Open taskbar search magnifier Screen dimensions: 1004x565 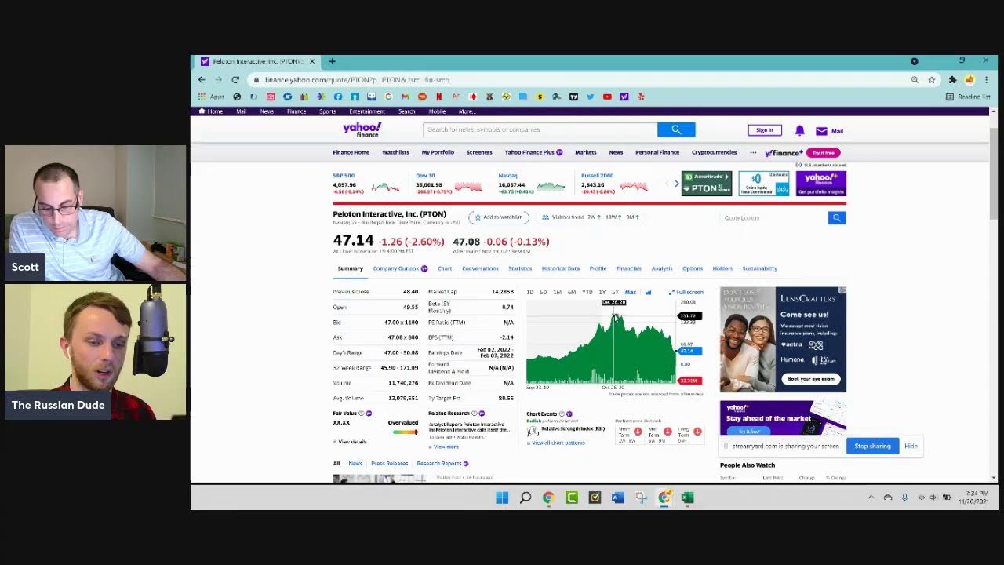click(526, 498)
